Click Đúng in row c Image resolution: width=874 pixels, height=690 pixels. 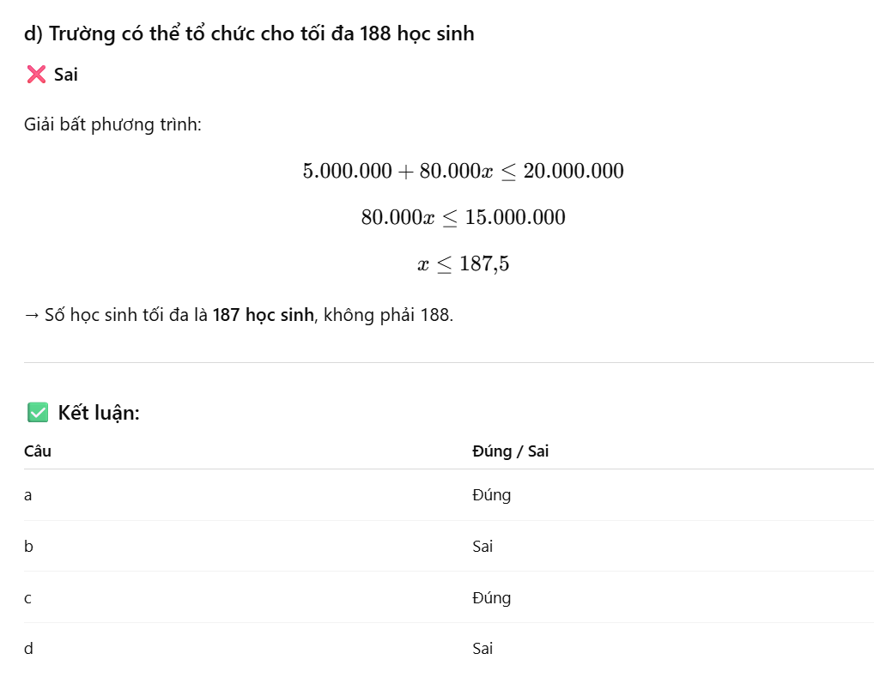point(491,597)
